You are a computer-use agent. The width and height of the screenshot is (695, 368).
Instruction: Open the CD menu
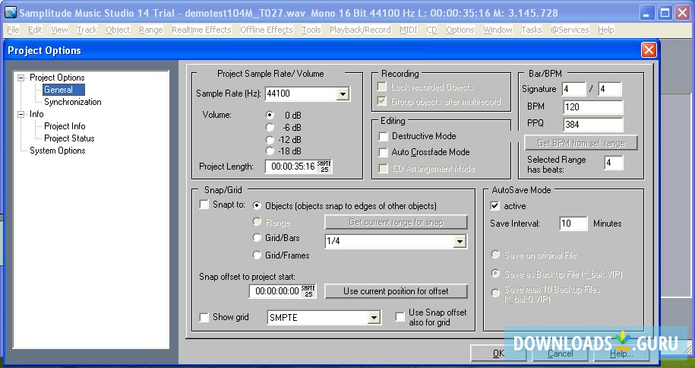431,30
